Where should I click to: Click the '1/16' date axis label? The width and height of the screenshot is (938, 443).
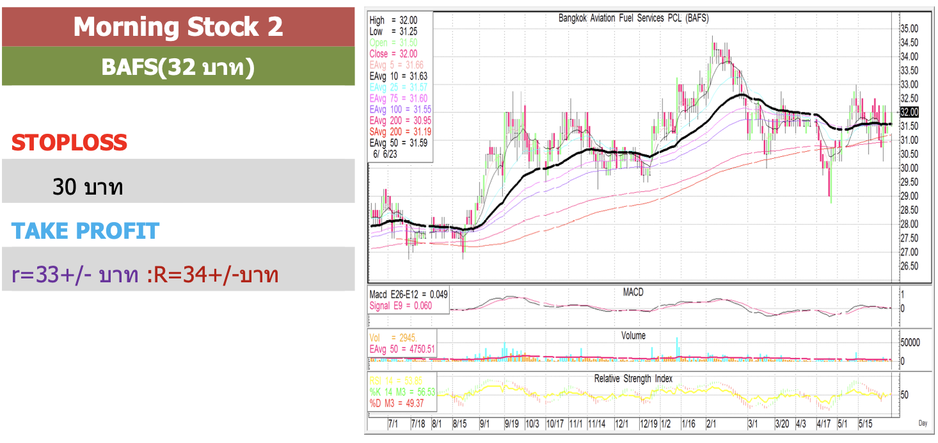tap(689, 424)
